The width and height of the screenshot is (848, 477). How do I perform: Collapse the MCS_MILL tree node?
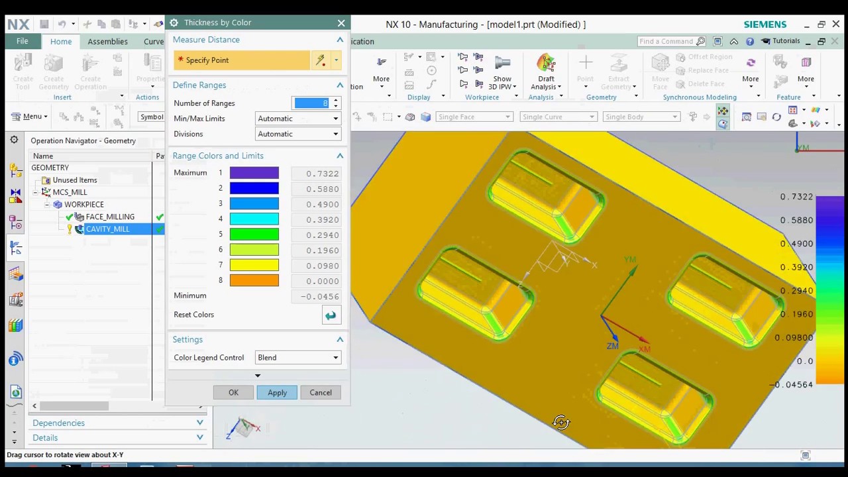(x=36, y=192)
